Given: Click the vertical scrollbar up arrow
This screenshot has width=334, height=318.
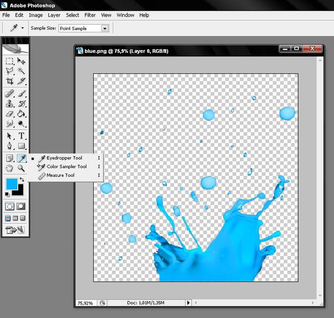Looking at the screenshot, I should click(320, 61).
